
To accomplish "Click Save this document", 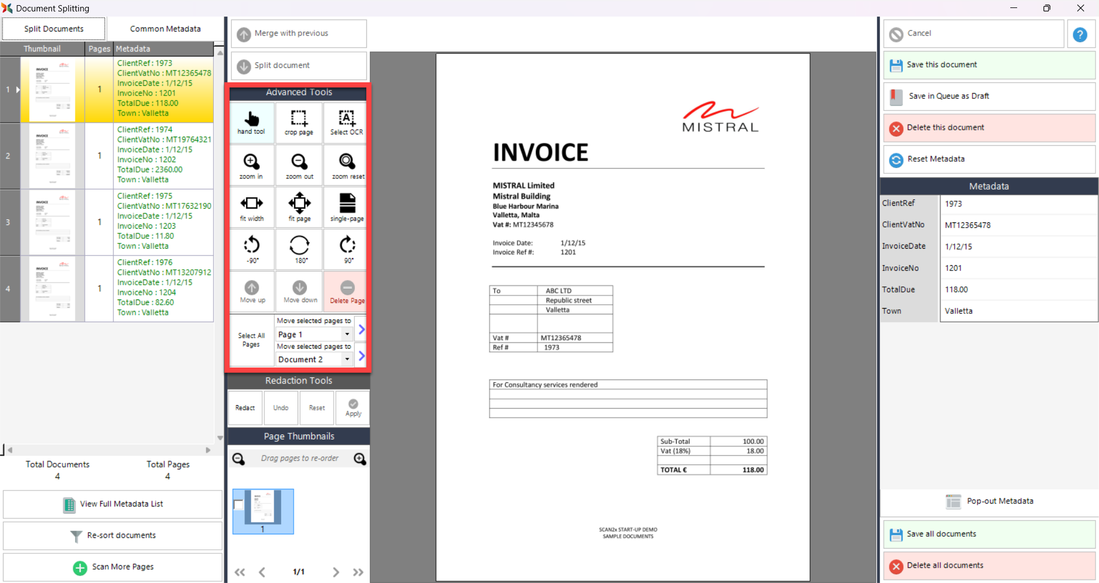I will tap(989, 65).
